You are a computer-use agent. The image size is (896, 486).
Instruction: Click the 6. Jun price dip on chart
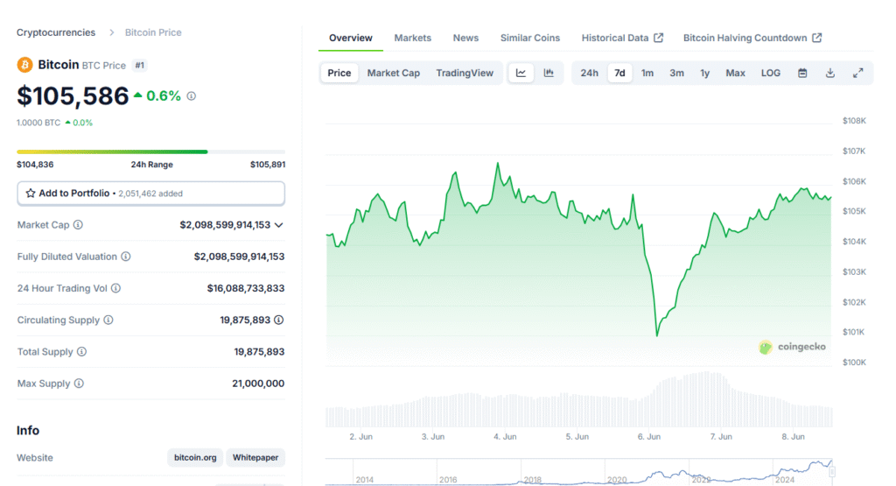pyautogui.click(x=657, y=335)
